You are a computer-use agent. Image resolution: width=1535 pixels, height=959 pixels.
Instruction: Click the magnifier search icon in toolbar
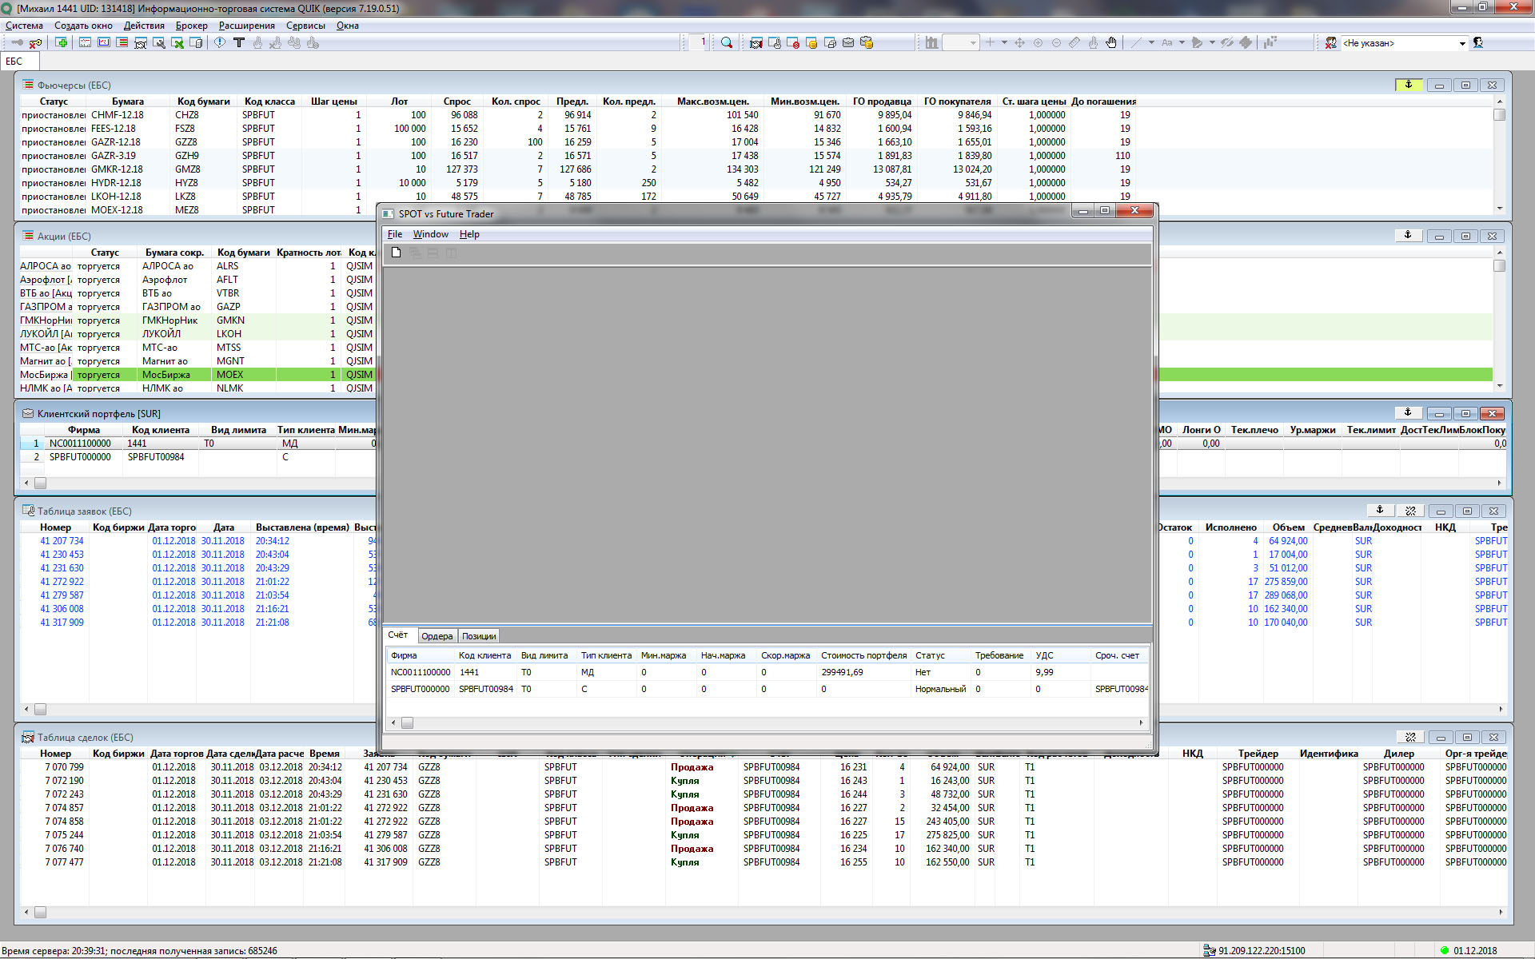point(726,42)
